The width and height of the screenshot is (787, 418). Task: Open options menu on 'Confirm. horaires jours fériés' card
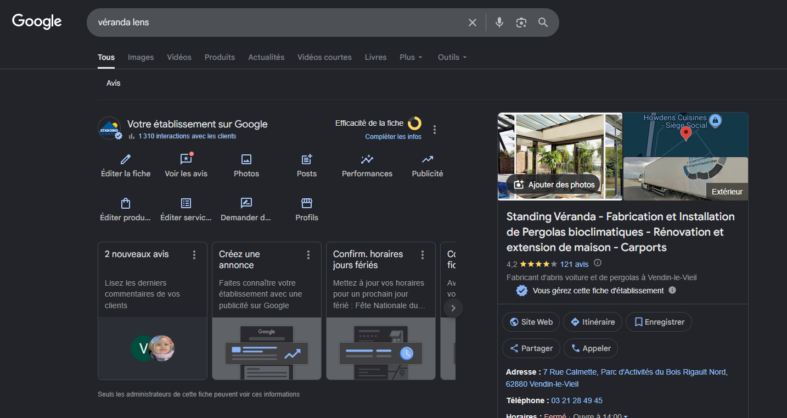[423, 255]
